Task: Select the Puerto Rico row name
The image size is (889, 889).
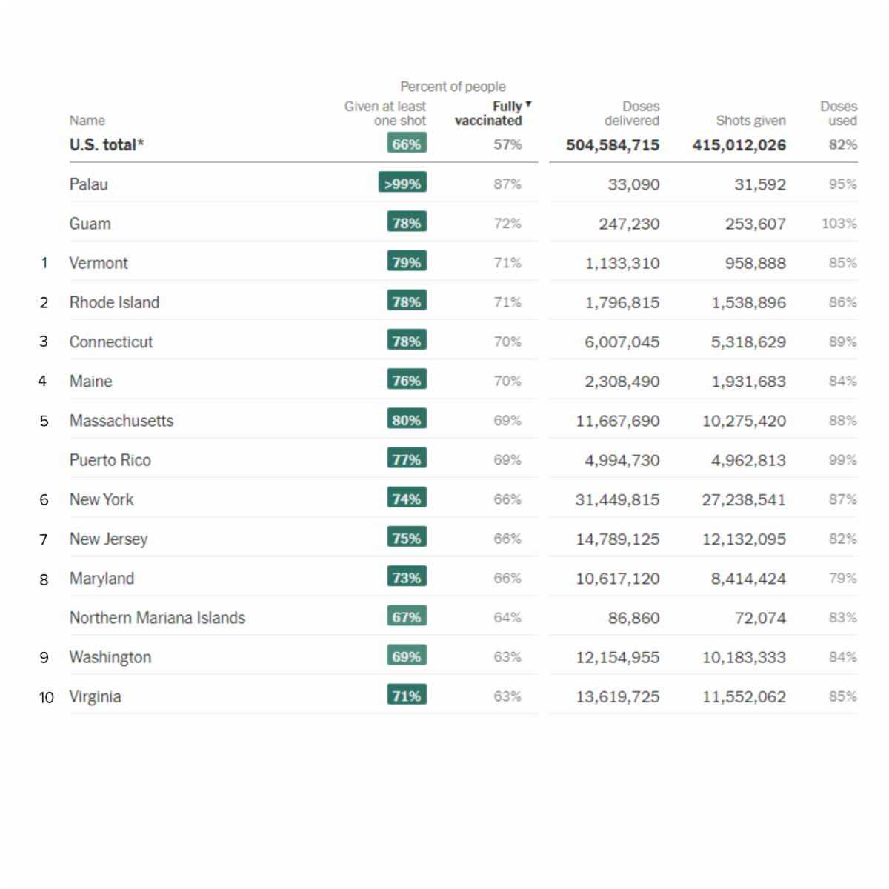Action: point(110,460)
